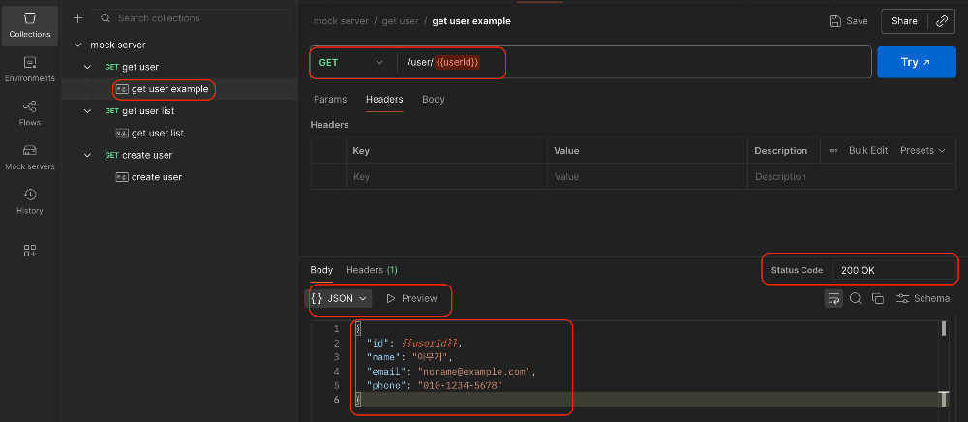Viewport: 968px width, 422px height.
Task: Click the plus icon to create new collection
Action: [77, 17]
